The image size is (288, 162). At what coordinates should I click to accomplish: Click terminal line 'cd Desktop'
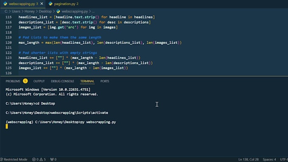45,104
